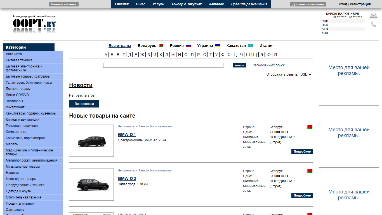Open the Мебель category
382x215 pixels.
tap(33, 144)
